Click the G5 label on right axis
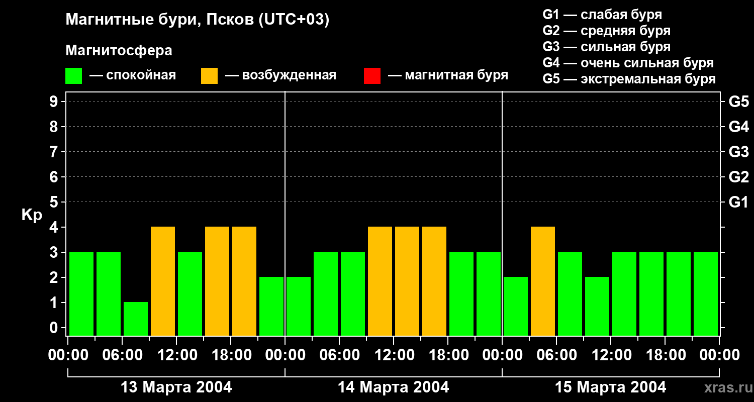The width and height of the screenshot is (754, 402). pyautogui.click(x=738, y=102)
